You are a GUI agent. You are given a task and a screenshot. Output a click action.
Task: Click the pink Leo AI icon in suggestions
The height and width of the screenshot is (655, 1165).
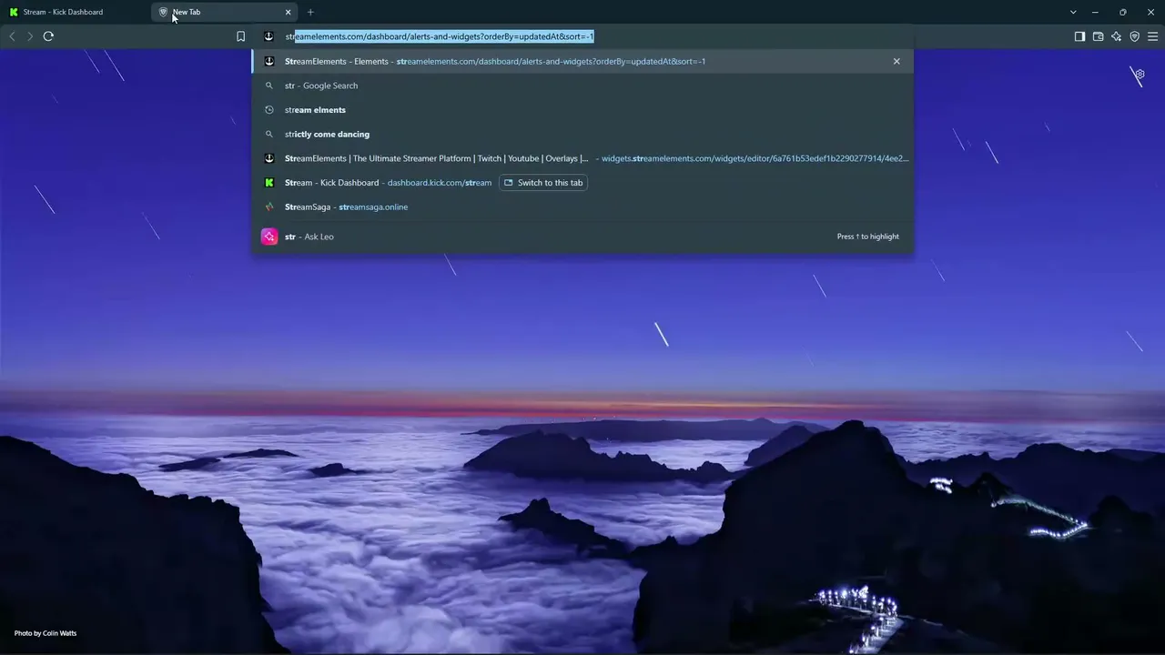269,237
